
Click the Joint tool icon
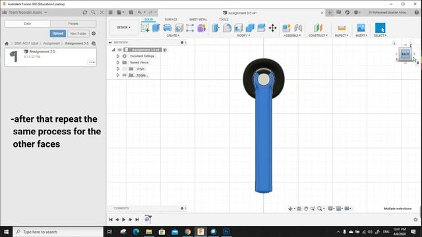click(x=298, y=28)
